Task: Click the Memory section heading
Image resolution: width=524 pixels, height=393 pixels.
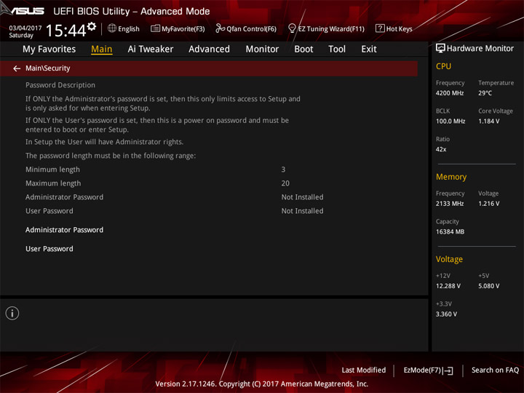Action: [451, 177]
